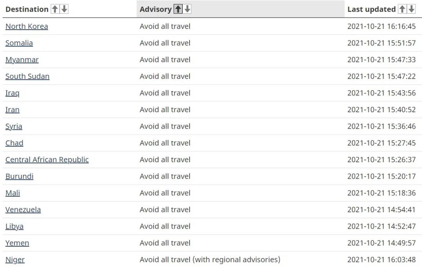Click the Advisory descending sort arrow
The image size is (422, 267).
pyautogui.click(x=187, y=9)
